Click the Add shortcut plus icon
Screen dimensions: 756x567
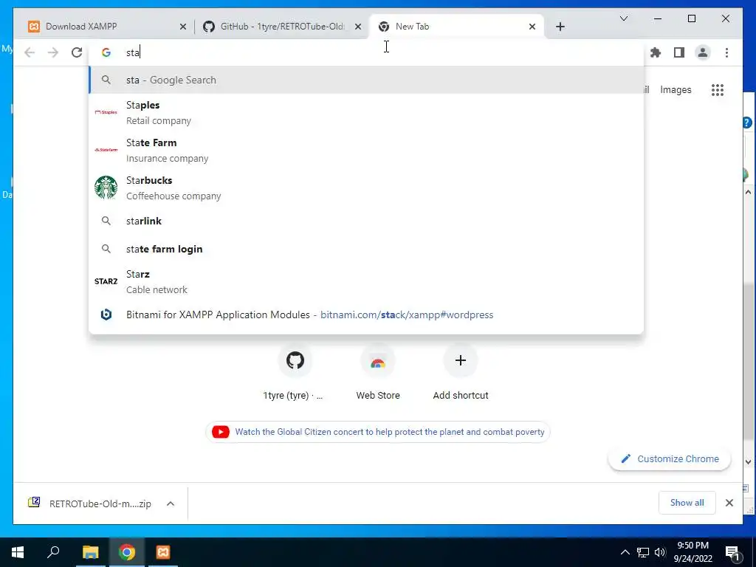point(461,360)
